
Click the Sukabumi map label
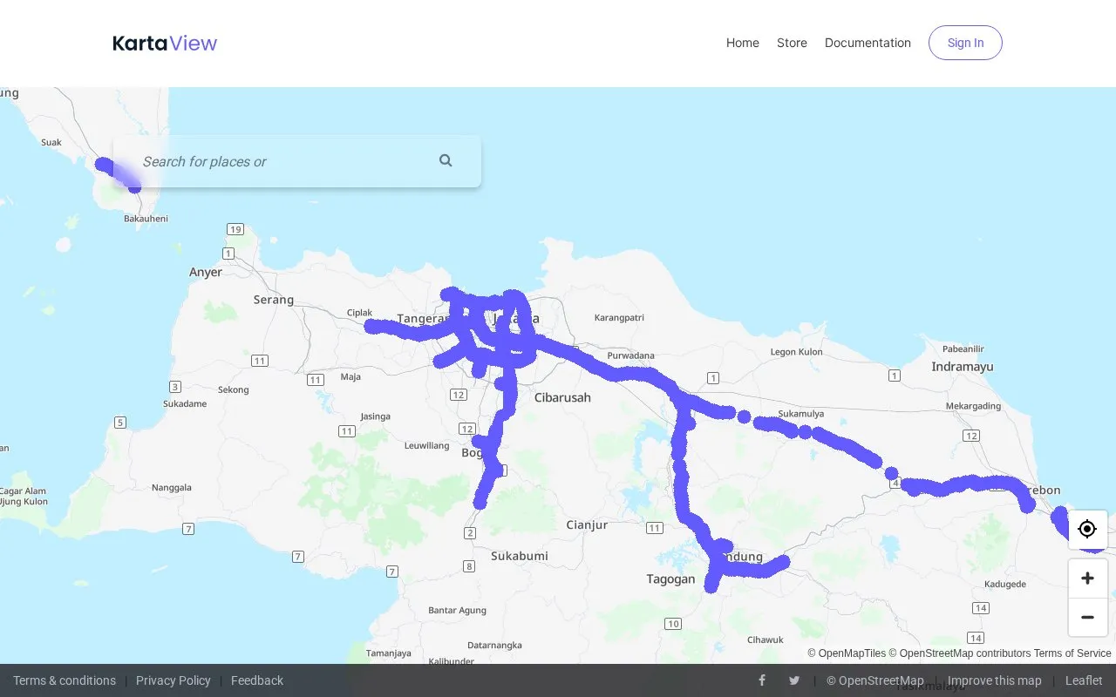click(x=520, y=555)
